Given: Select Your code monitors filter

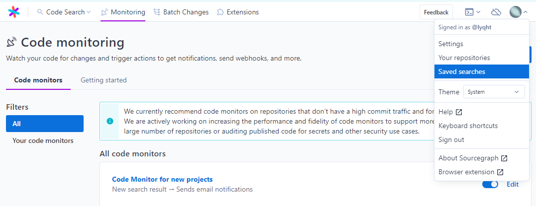Looking at the screenshot, I should pos(43,140).
